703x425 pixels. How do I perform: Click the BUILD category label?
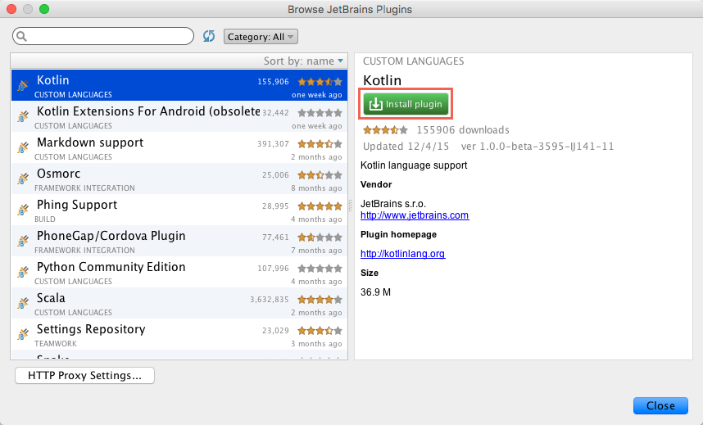[45, 219]
